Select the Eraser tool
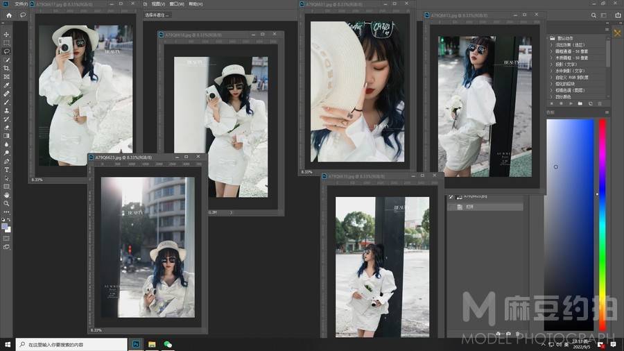This screenshot has width=624, height=351. (x=6, y=128)
